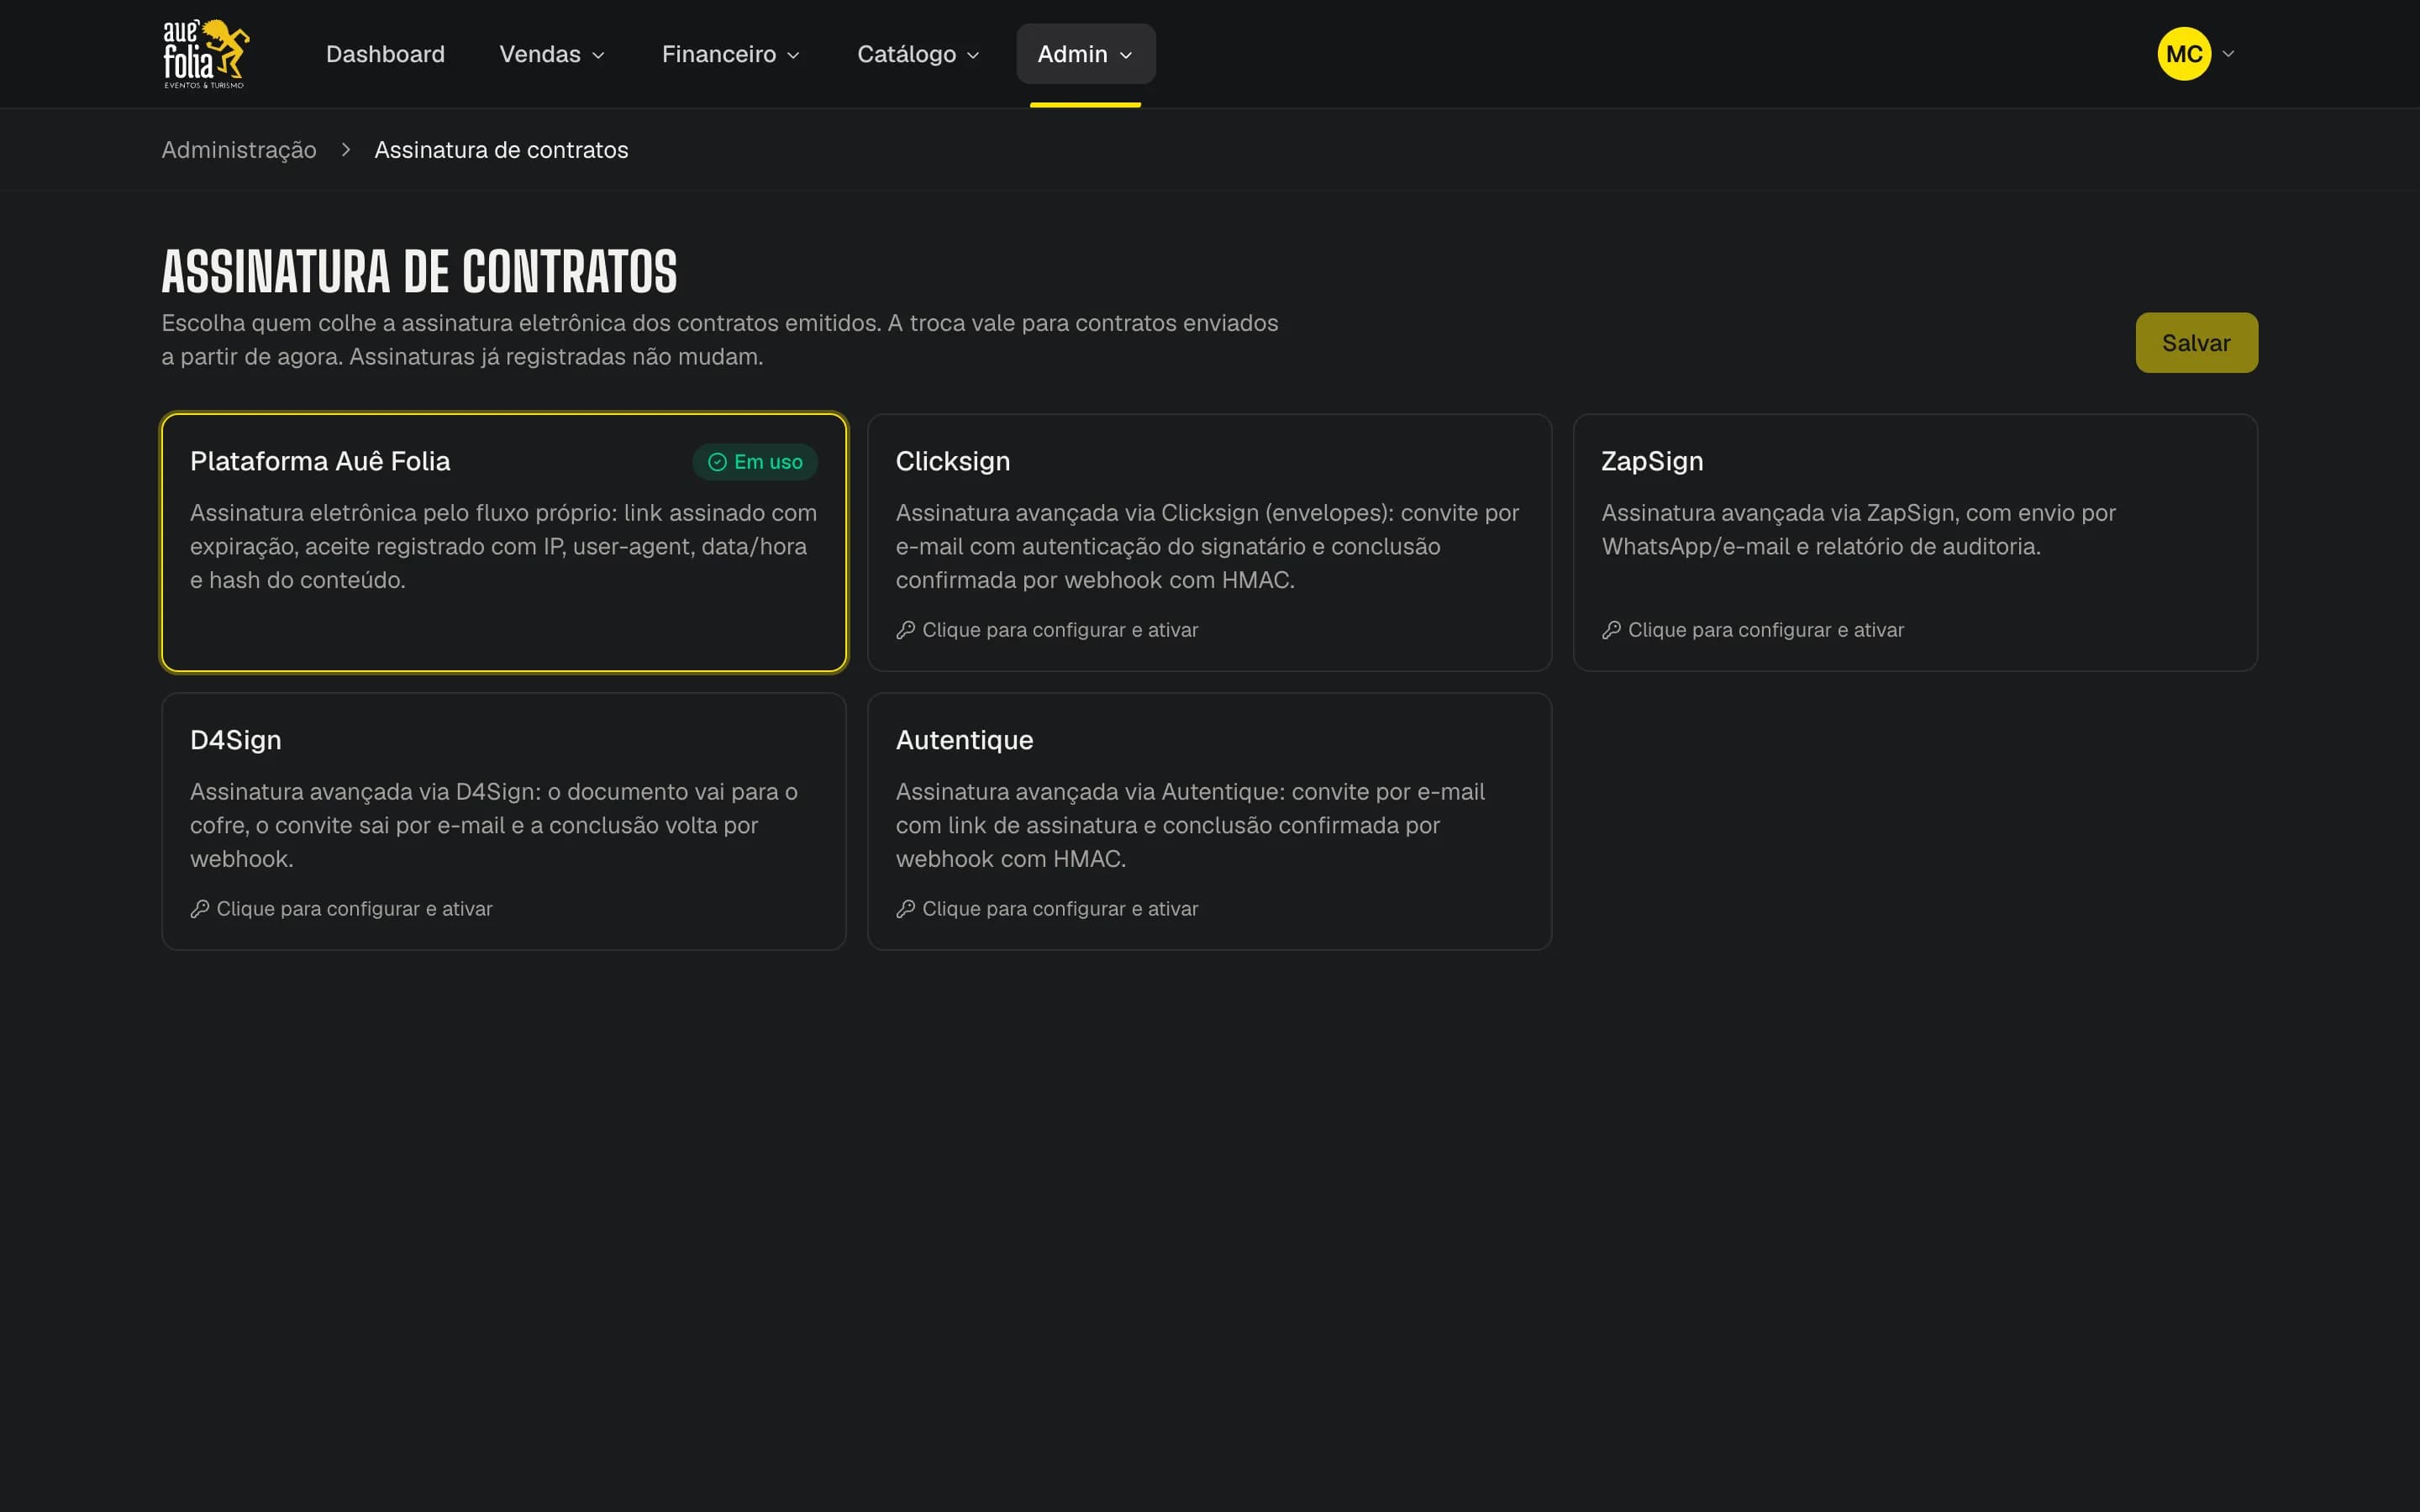Viewport: 2420px width, 1512px height.
Task: Click the Autentique description paragraph
Action: pos(1190,825)
